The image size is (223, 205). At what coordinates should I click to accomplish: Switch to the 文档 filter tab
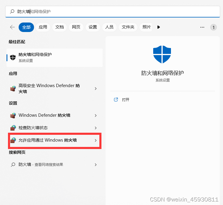pos(59,27)
